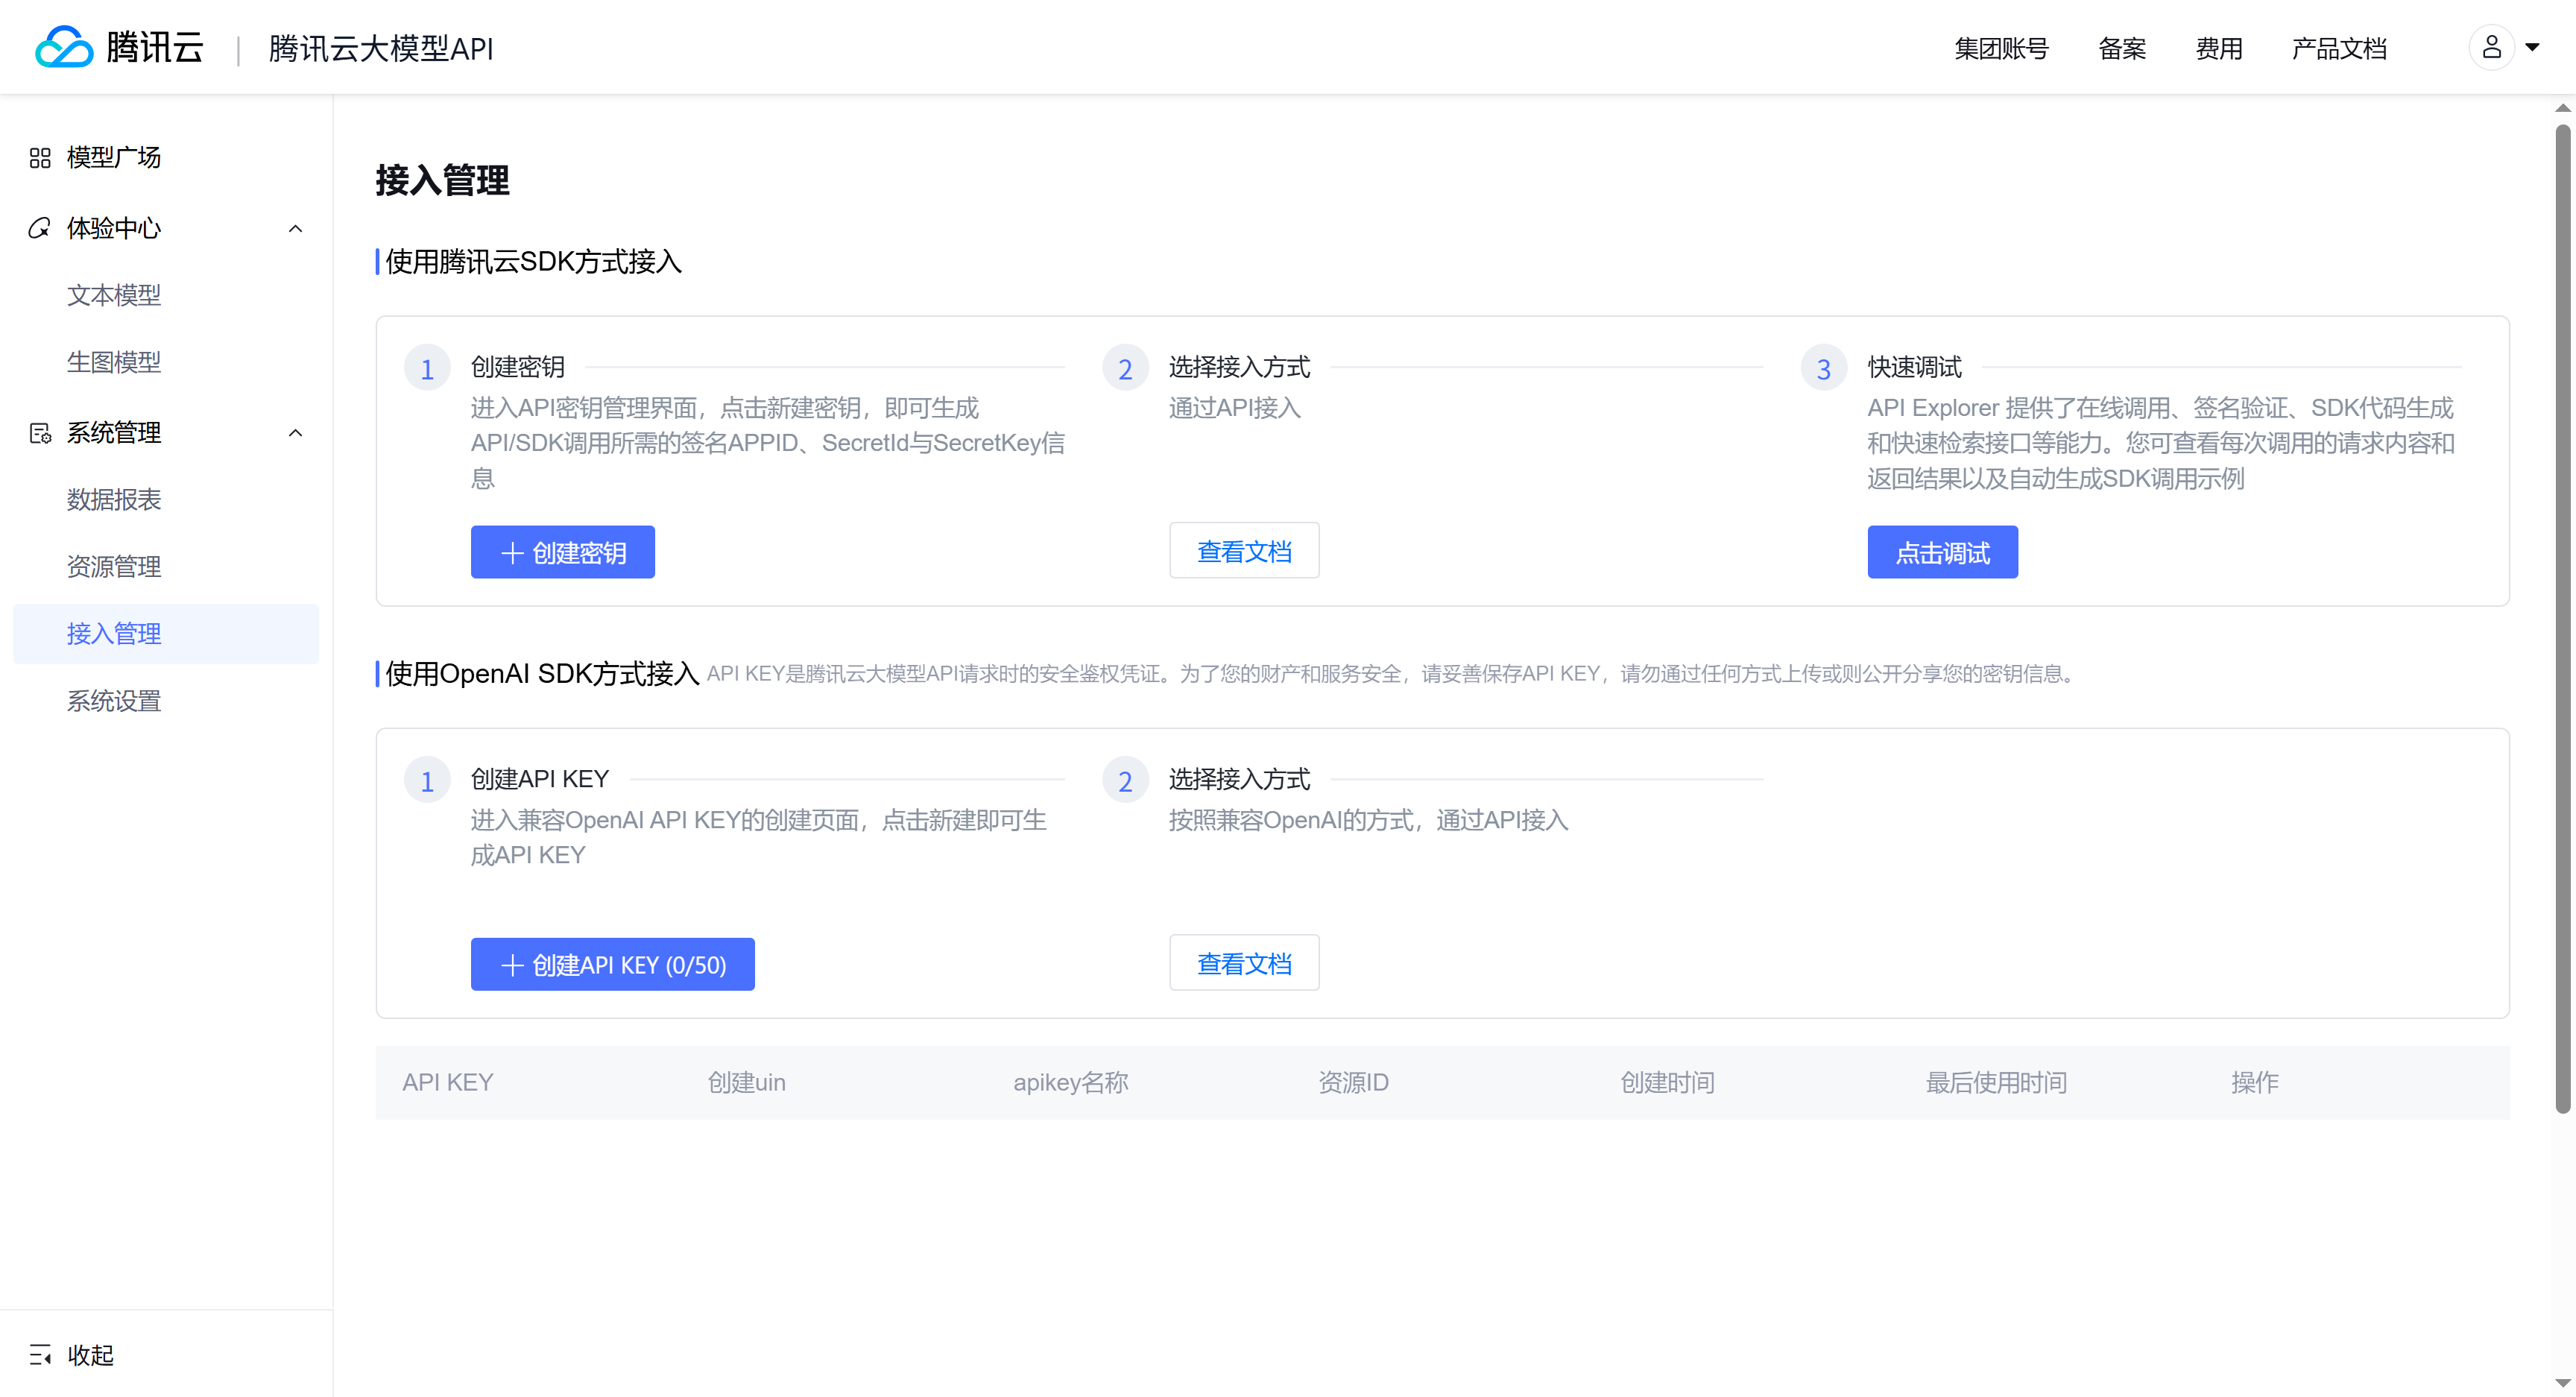Open the account dropdown arrow

point(2533,47)
